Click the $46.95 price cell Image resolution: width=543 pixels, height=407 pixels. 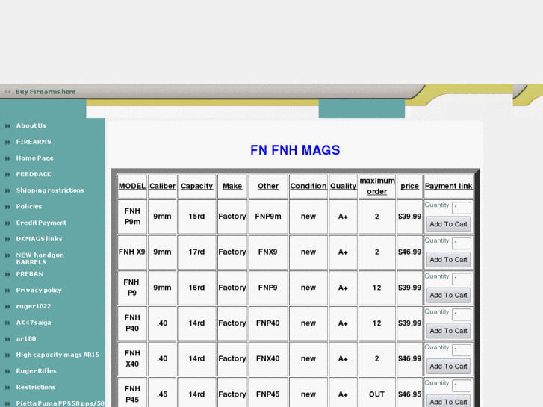pyautogui.click(x=409, y=394)
